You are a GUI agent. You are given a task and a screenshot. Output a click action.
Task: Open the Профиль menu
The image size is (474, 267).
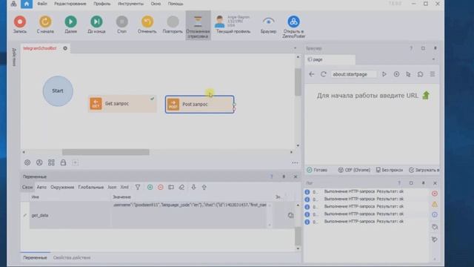[x=102, y=4]
